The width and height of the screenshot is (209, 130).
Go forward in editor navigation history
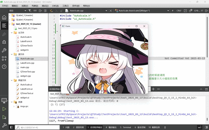56,11
